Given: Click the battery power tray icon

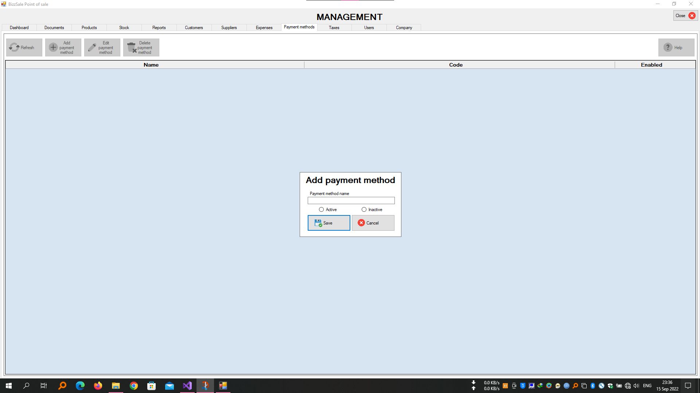Looking at the screenshot, I should point(619,386).
